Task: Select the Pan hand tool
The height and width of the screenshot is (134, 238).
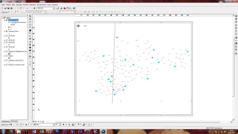Action: point(30,28)
